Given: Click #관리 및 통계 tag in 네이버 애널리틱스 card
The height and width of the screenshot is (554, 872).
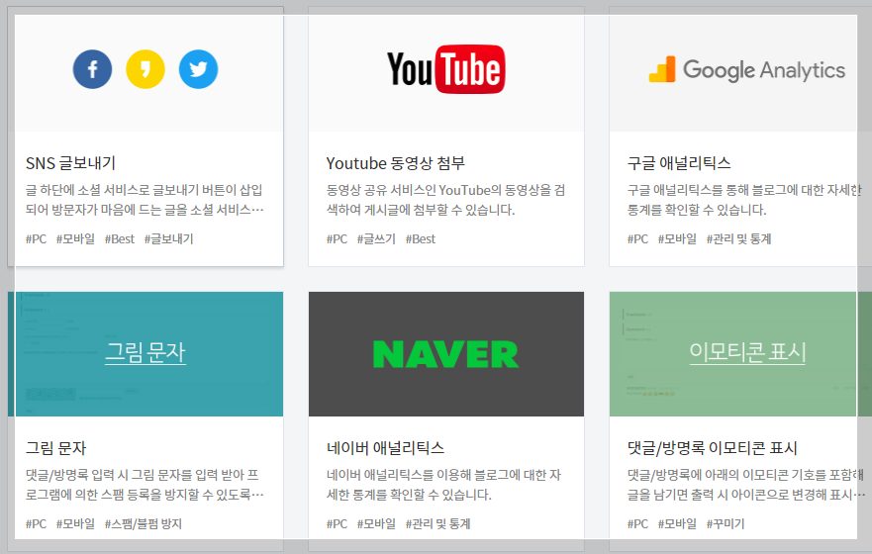Looking at the screenshot, I should coord(437,523).
